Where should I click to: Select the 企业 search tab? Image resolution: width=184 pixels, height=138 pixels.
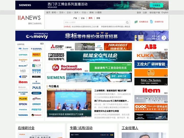click(x=83, y=18)
